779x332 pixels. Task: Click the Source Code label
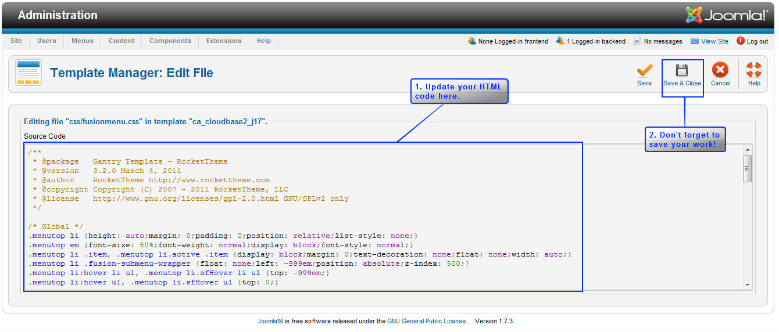tap(45, 136)
